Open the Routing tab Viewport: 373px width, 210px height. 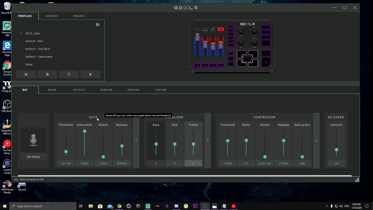tap(133, 90)
